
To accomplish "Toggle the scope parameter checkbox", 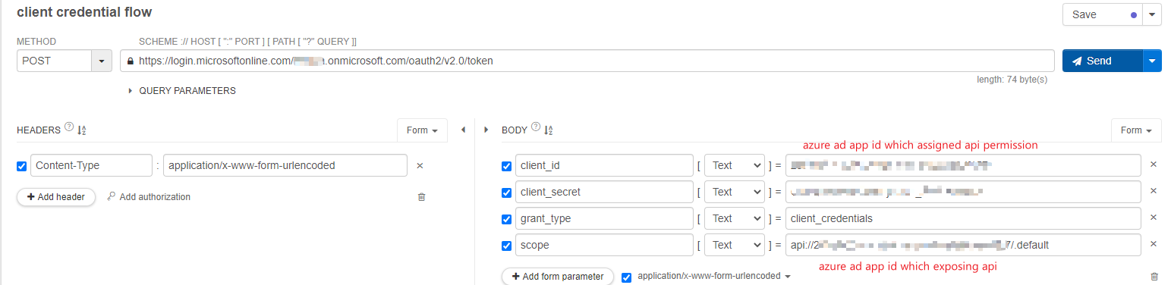I will [506, 246].
